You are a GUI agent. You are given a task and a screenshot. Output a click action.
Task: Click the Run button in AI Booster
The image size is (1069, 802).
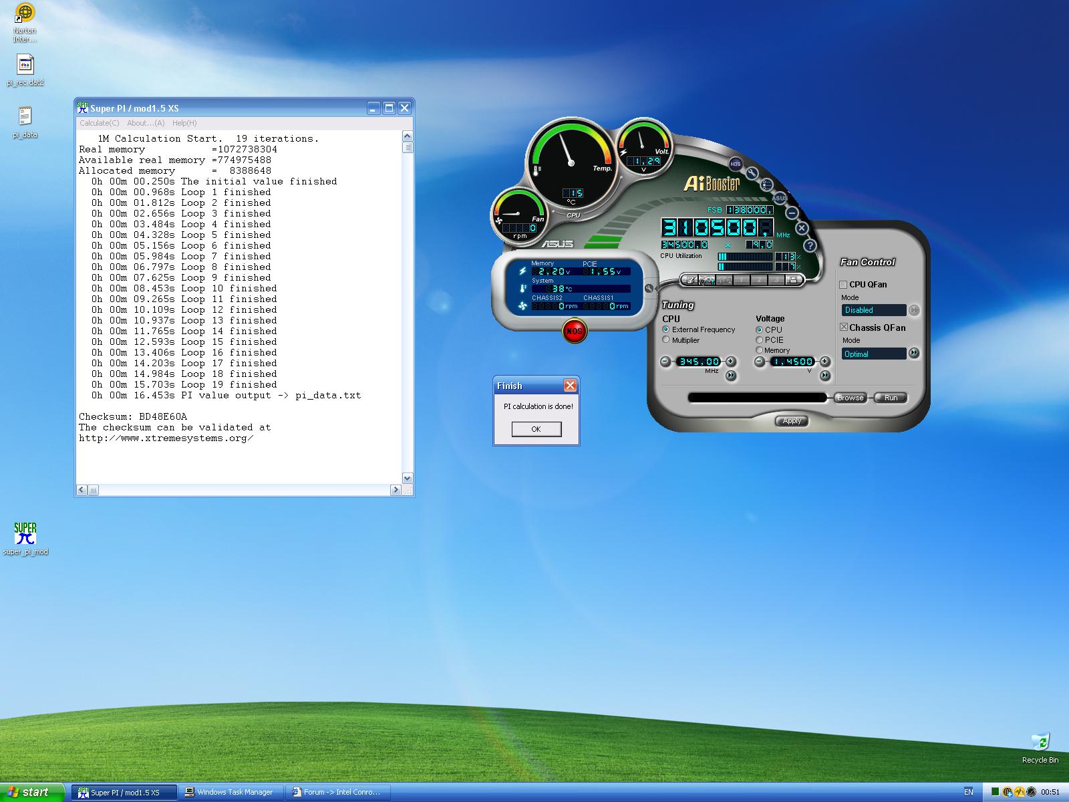pyautogui.click(x=891, y=398)
